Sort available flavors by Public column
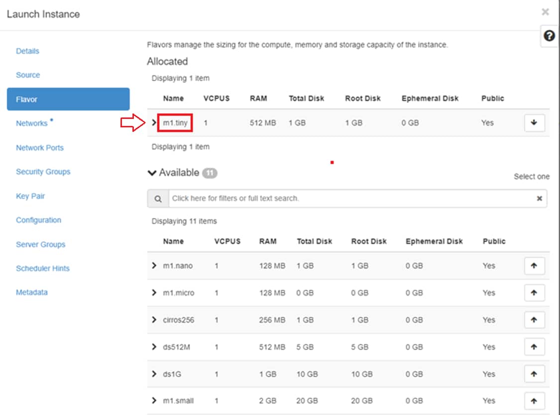This screenshot has height=415, width=560. [x=494, y=241]
